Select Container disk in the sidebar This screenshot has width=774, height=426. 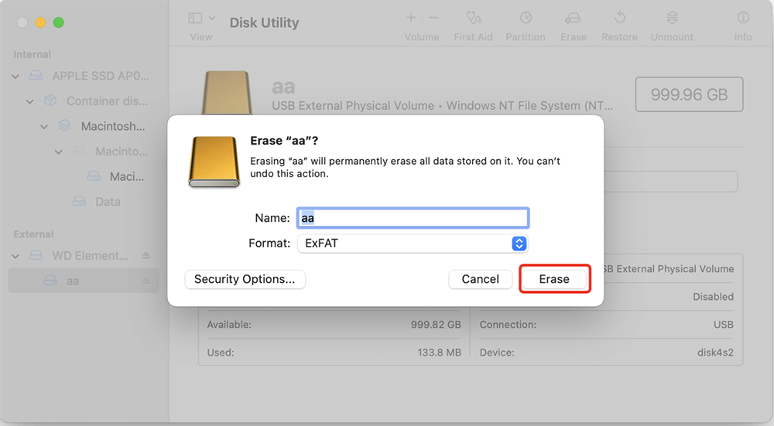pyautogui.click(x=107, y=101)
